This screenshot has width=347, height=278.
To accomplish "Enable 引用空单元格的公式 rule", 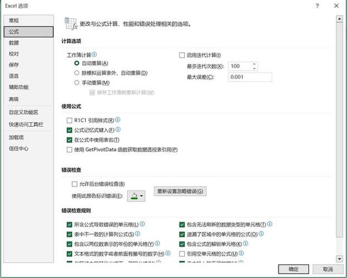I will point(182,254).
